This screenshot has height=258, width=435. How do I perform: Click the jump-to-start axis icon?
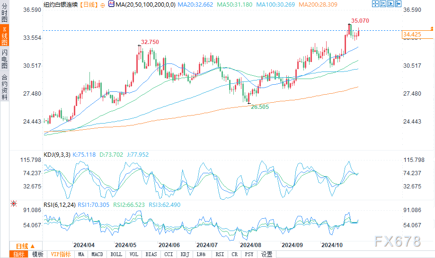[383, 4]
